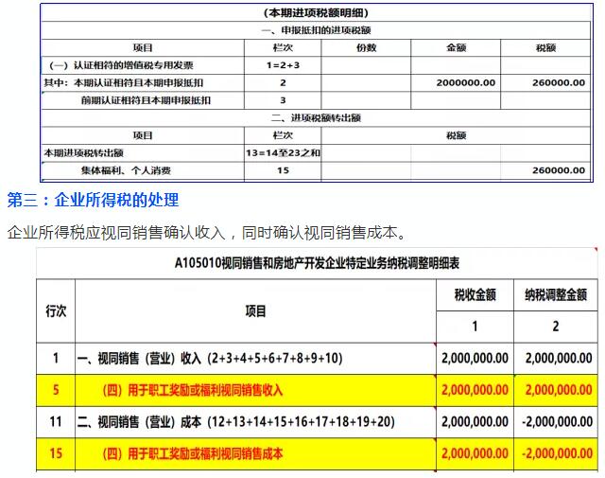
Task: Click 税收金额 value in the 视同销售收入 row 1
Action: (475, 358)
